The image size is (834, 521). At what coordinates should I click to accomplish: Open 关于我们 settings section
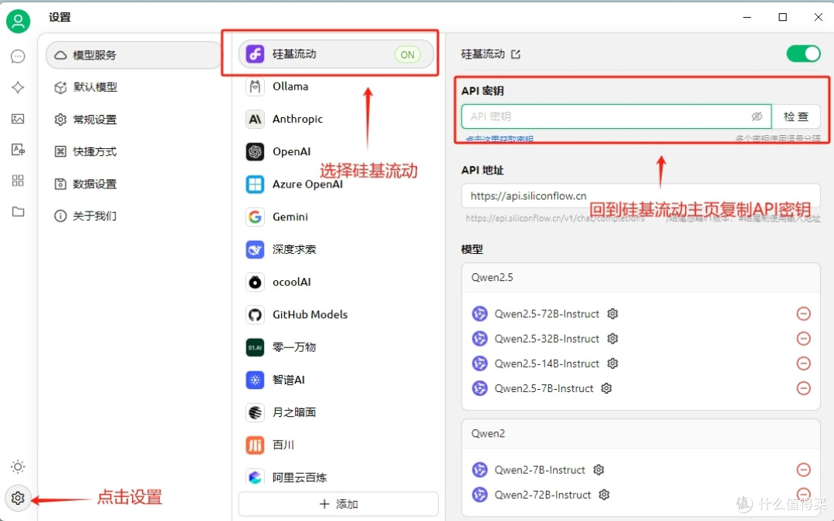click(134, 216)
